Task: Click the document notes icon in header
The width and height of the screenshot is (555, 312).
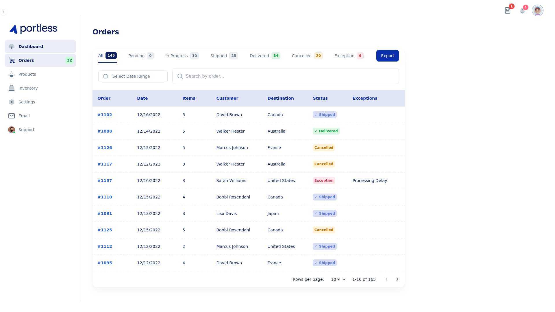Action: [x=508, y=11]
